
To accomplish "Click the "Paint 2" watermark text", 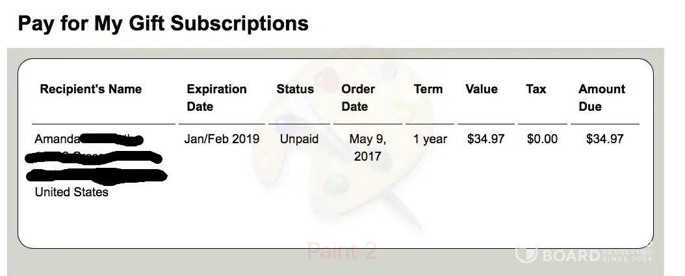I will [x=341, y=251].
